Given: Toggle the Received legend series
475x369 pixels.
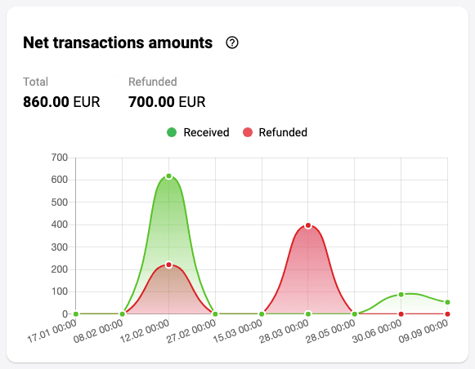Looking at the screenshot, I should [198, 132].
